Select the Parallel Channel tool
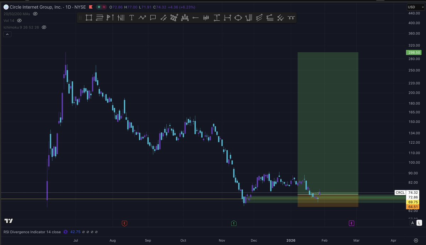Screen dimensions: 426x245 tap(259, 18)
